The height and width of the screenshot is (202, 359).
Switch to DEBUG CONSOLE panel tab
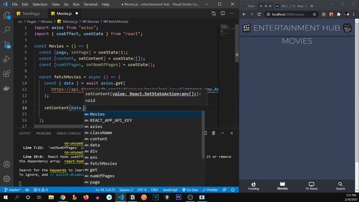pos(68,134)
